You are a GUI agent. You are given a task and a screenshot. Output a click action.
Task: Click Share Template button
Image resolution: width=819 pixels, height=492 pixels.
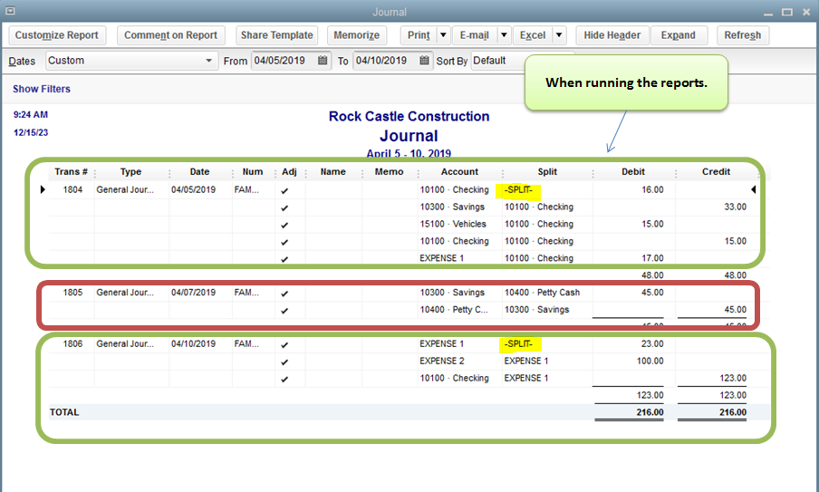[x=277, y=35]
